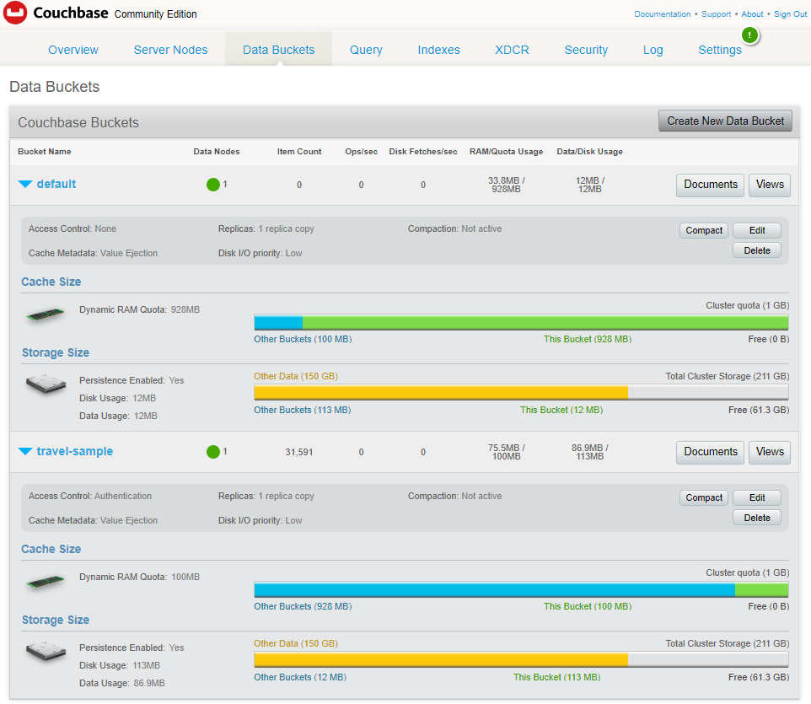This screenshot has height=704, width=811.
Task: Edit the travel-sample bucket
Action: point(757,497)
